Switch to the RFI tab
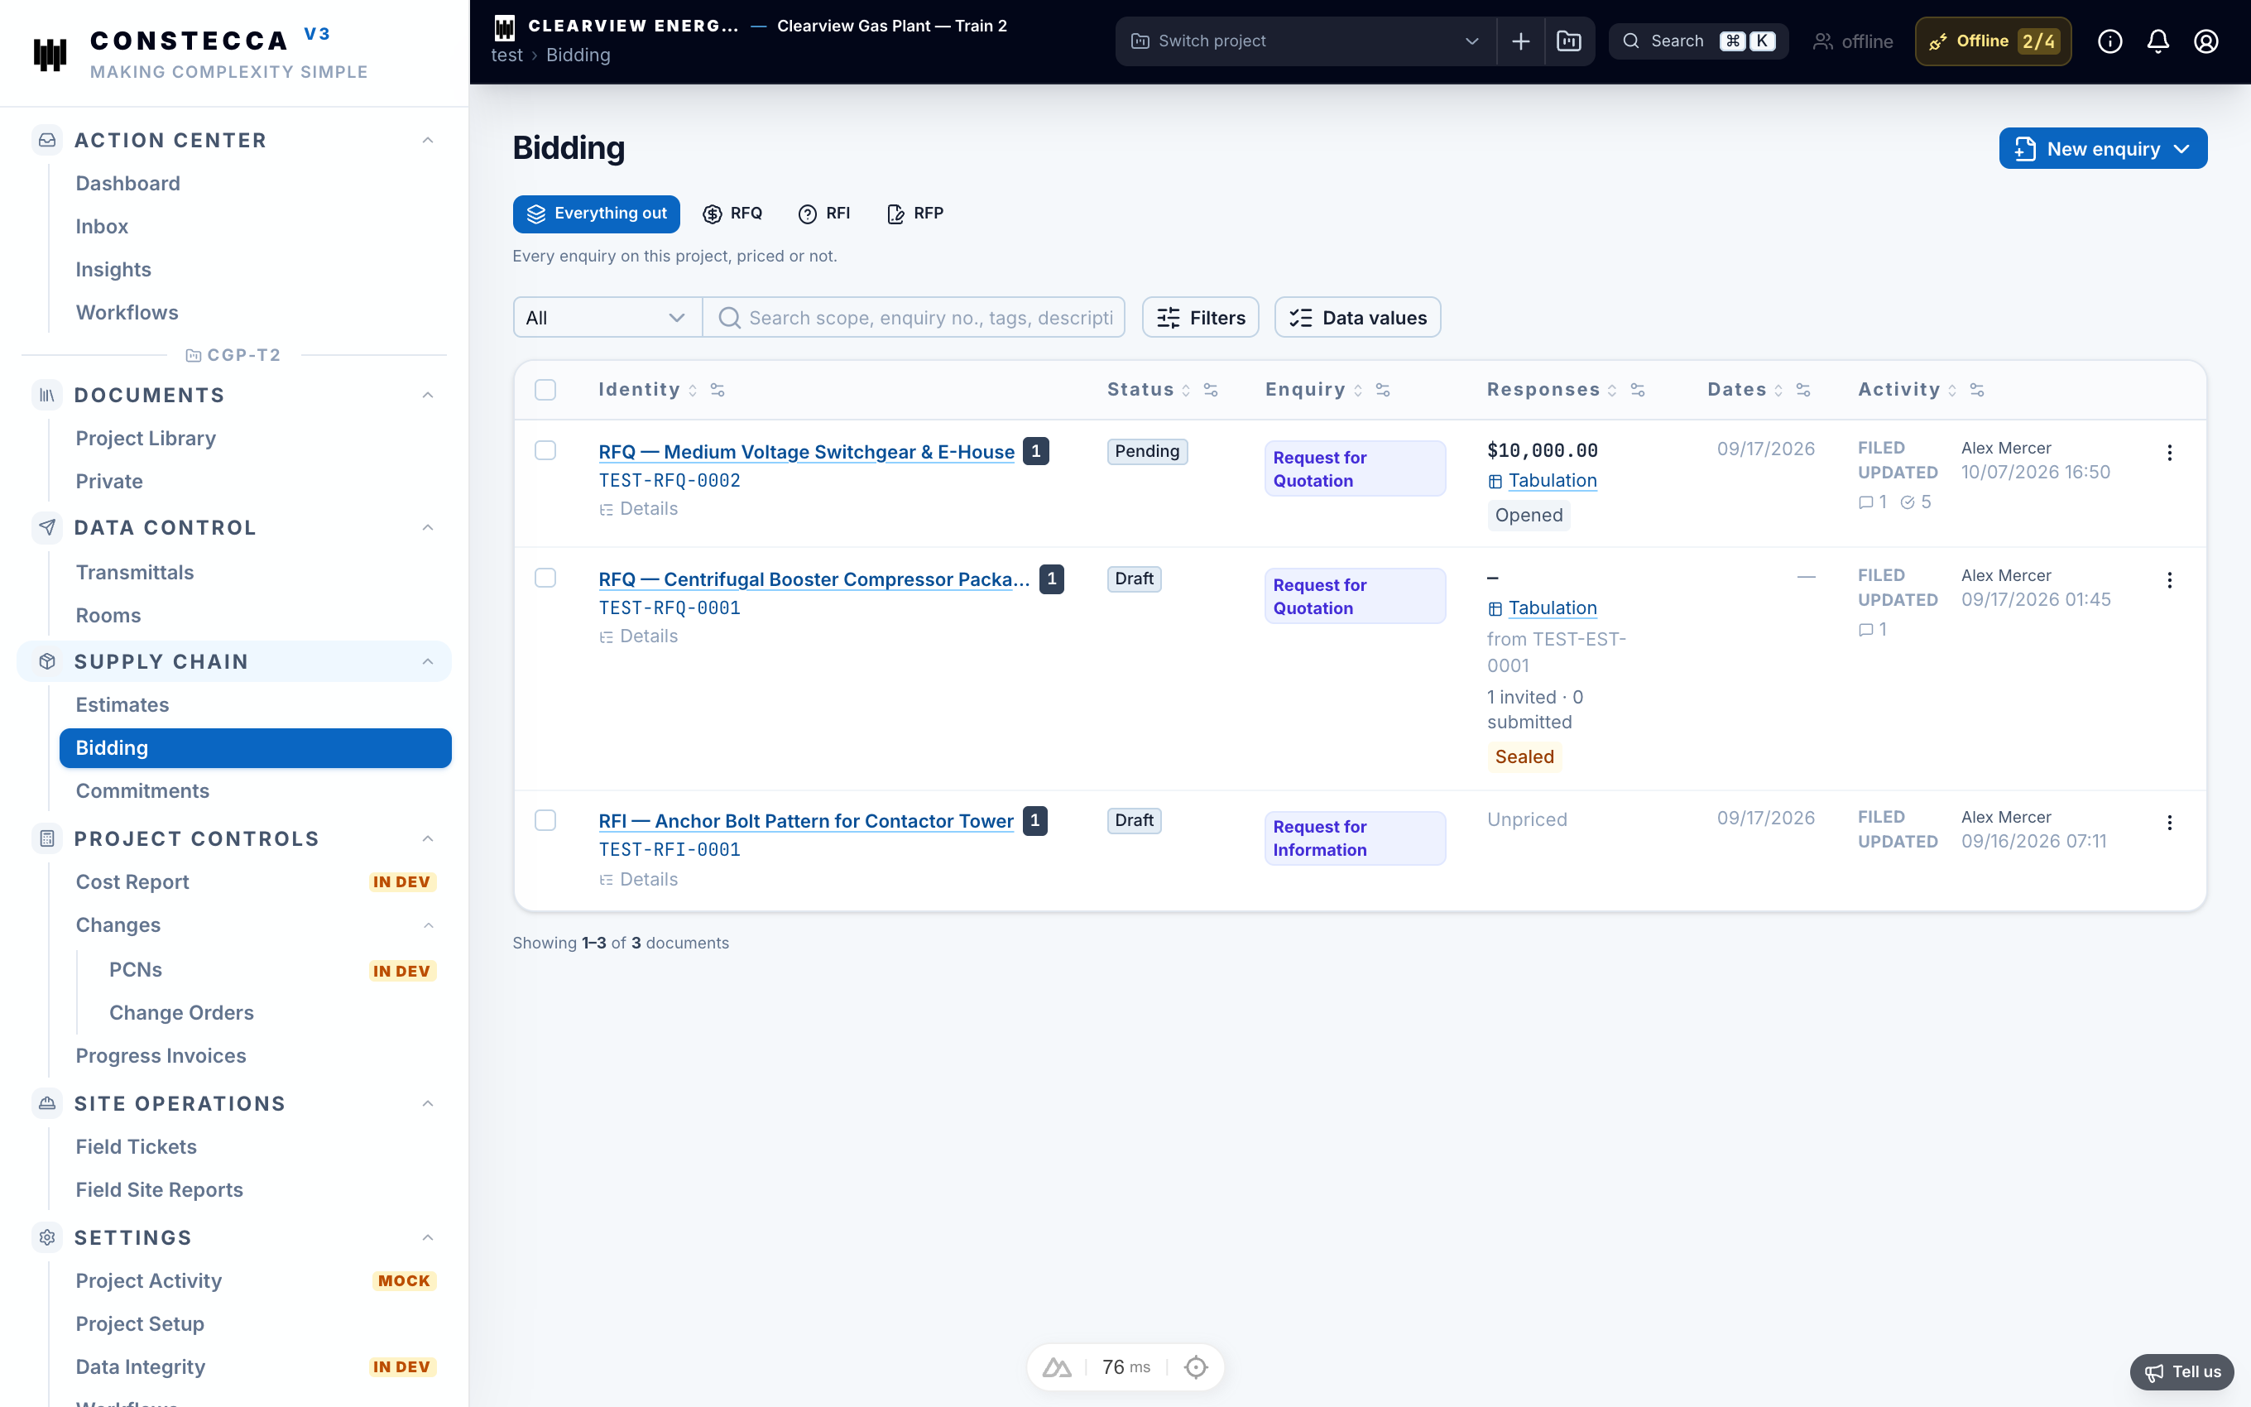Image resolution: width=2251 pixels, height=1407 pixels. tap(824, 214)
